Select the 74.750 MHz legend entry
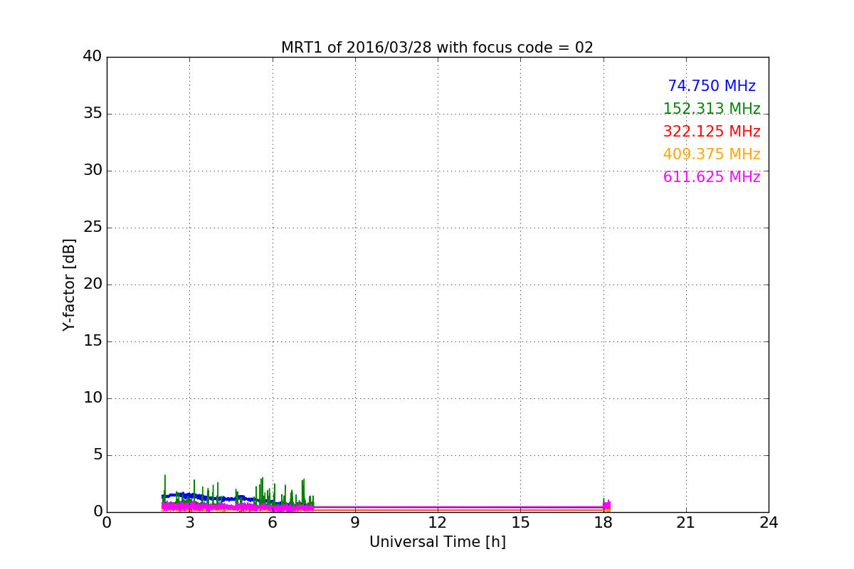The width and height of the screenshot is (854, 569). [712, 86]
